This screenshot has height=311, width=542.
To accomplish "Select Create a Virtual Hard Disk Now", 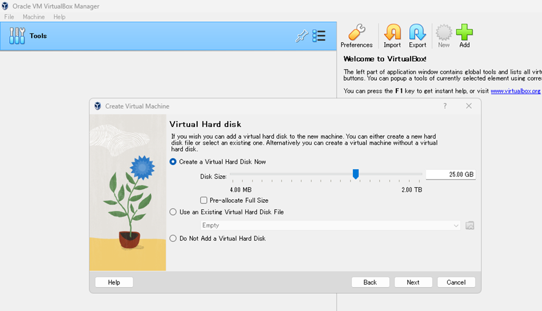I will [x=218, y=161].
